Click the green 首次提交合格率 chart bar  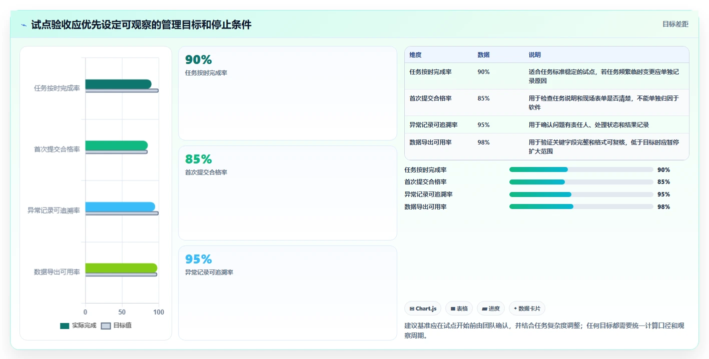click(117, 145)
